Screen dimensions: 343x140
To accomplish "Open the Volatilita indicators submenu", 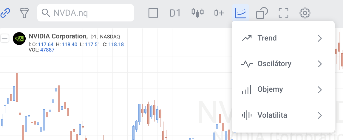I will pos(283,115).
